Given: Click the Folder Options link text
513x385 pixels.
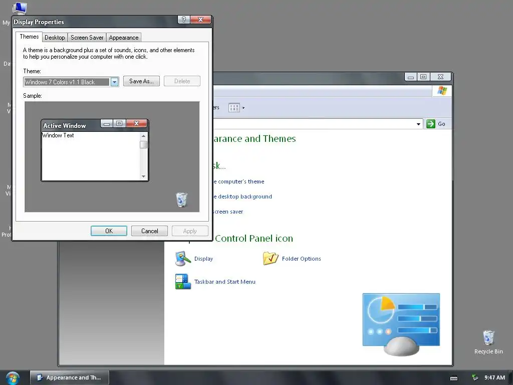Looking at the screenshot, I should (x=301, y=259).
